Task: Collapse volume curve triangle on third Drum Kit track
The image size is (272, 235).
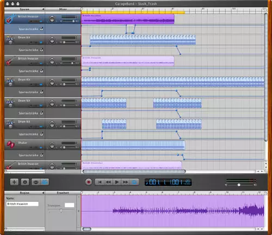Action: 41,106
